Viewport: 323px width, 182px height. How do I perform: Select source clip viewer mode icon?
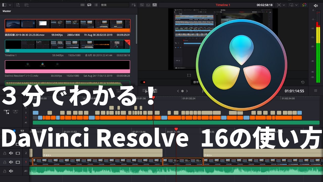click(142, 5)
